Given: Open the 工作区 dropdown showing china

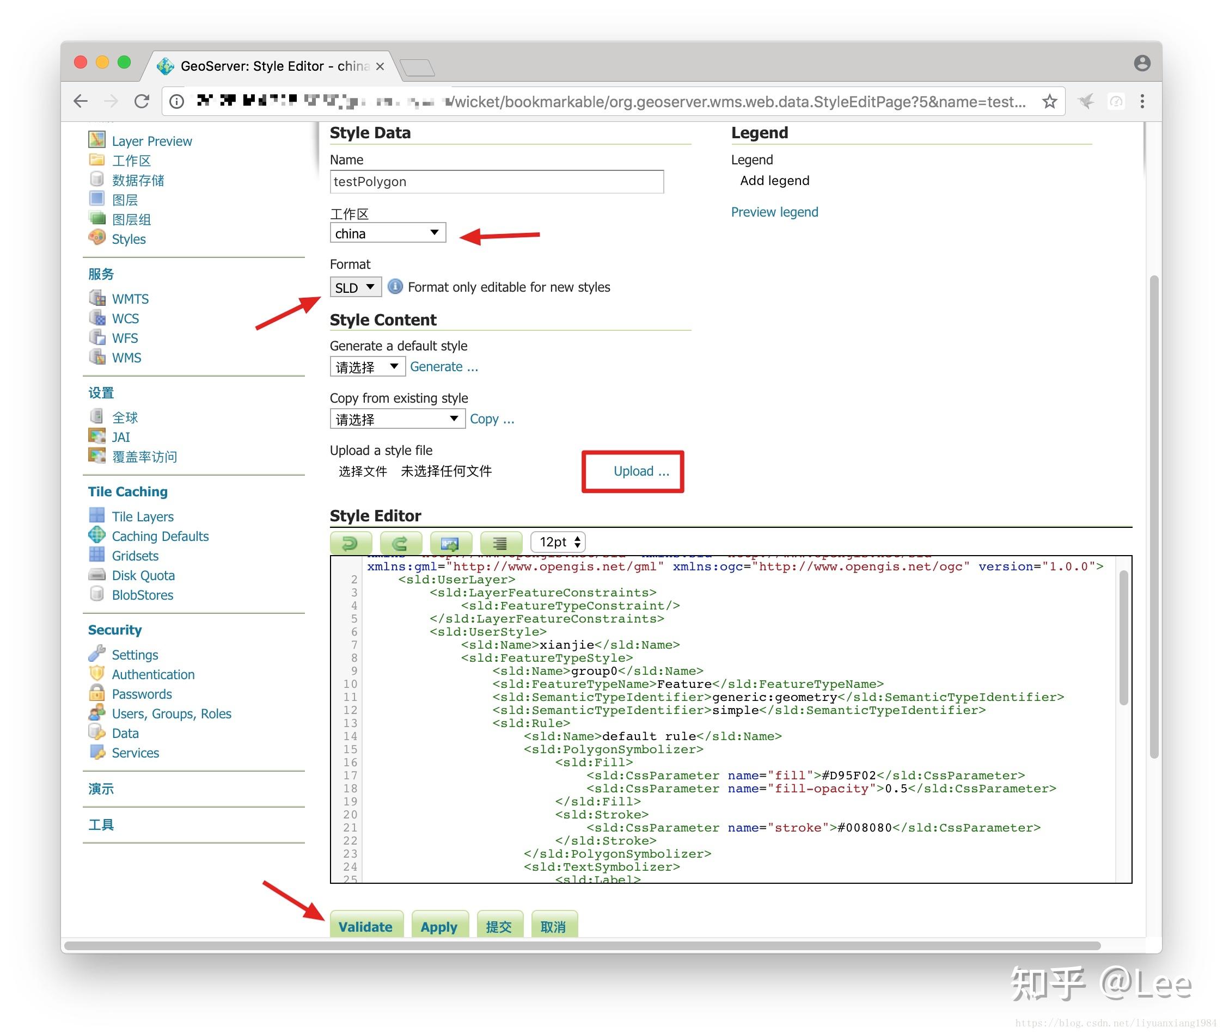Looking at the screenshot, I should point(387,233).
